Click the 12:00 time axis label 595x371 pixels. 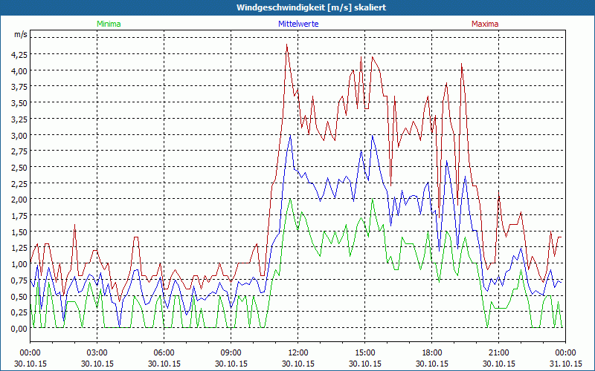click(x=298, y=353)
